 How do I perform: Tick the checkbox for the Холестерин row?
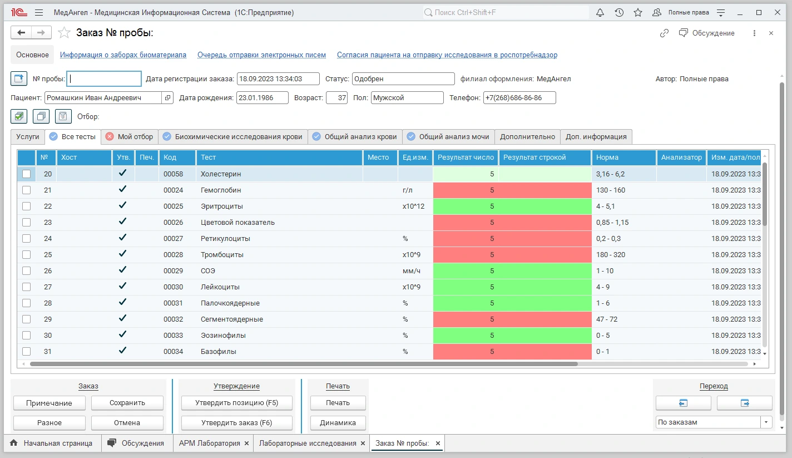click(26, 174)
